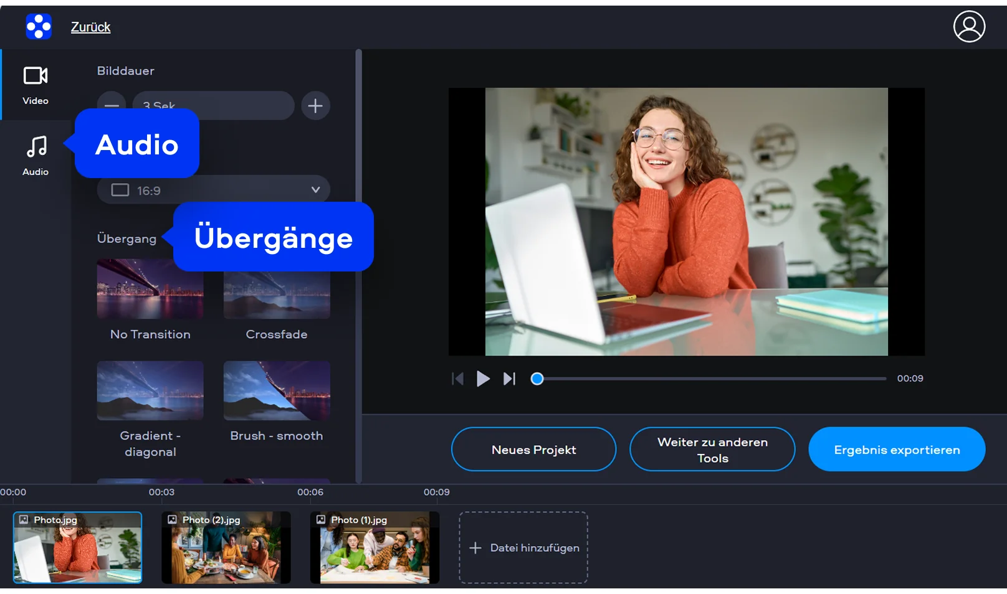Open the Video tab in sidebar
Image resolution: width=1007 pixels, height=594 pixels.
[36, 85]
